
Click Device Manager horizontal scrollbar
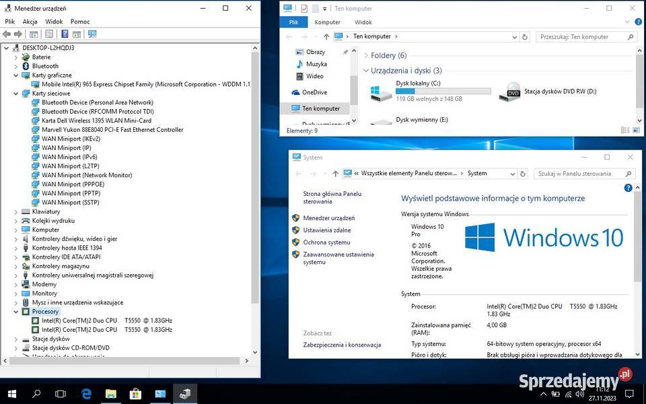pos(124,361)
